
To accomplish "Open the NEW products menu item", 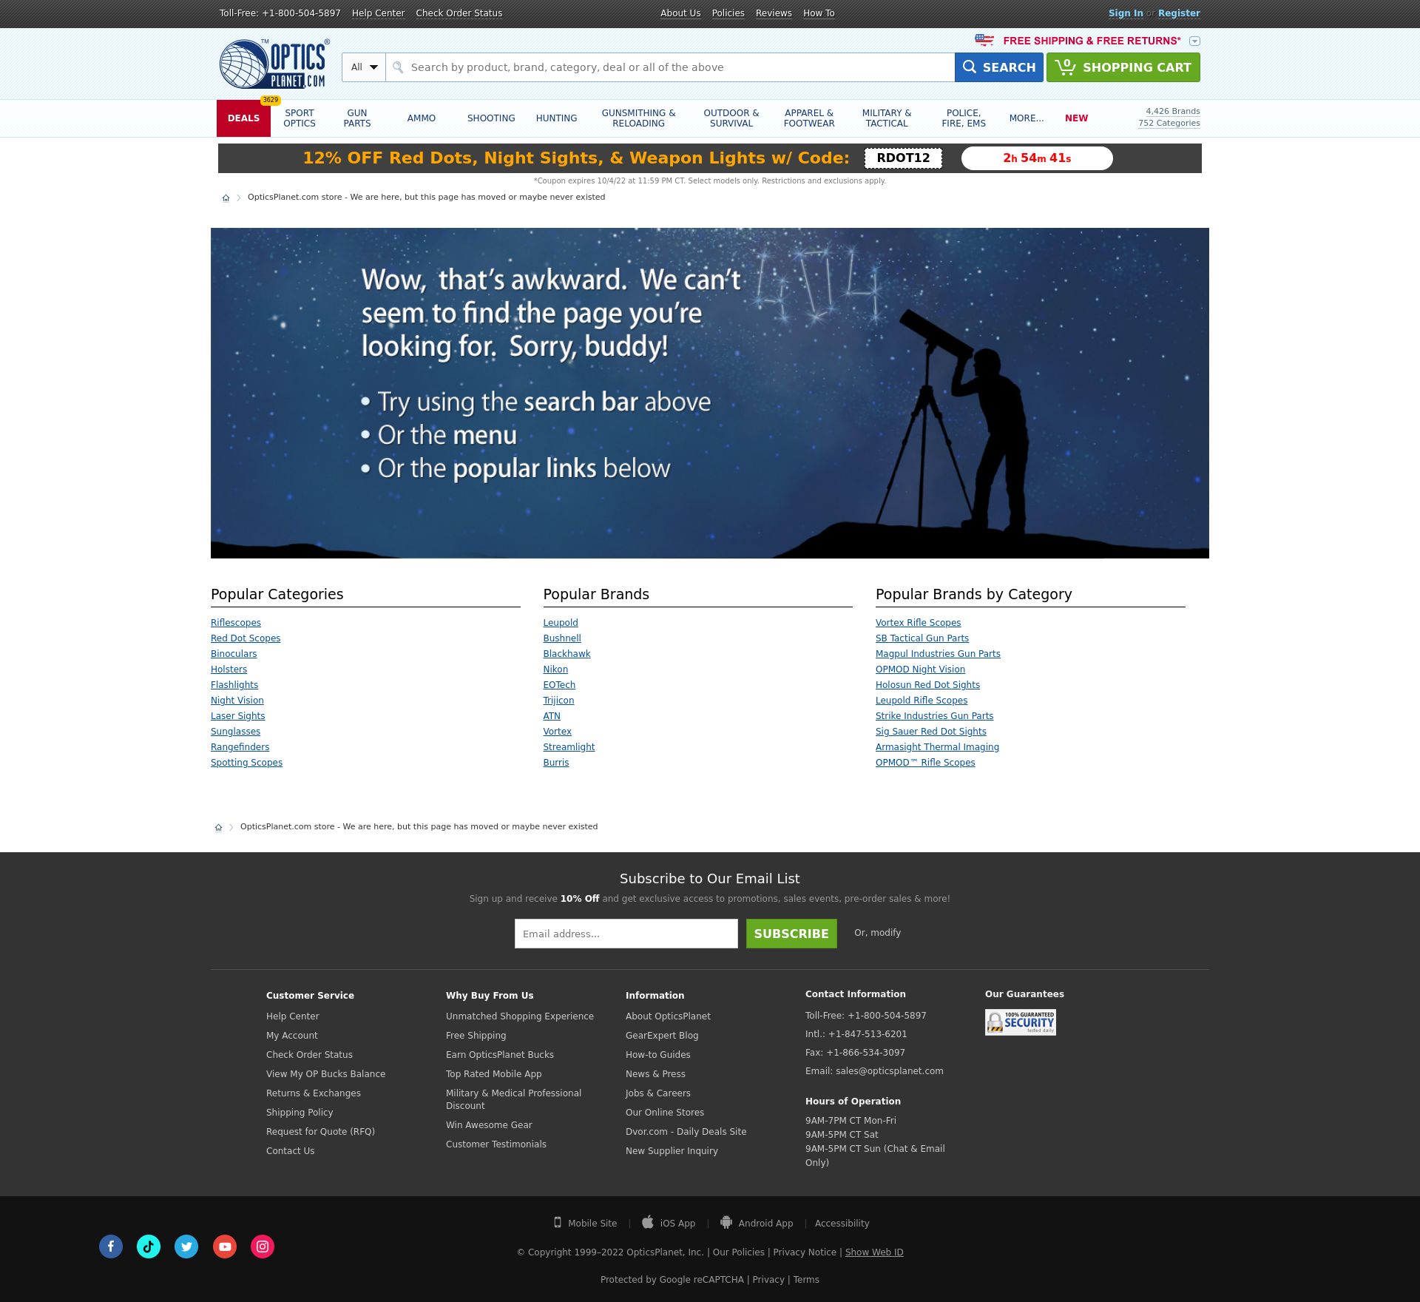I will (1076, 118).
